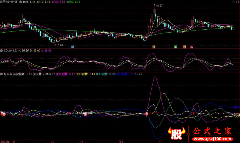Click the green 减 event marker
This screenshot has height=143, width=240.
tap(176, 47)
